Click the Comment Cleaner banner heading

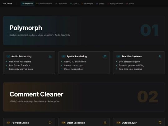[36, 94]
